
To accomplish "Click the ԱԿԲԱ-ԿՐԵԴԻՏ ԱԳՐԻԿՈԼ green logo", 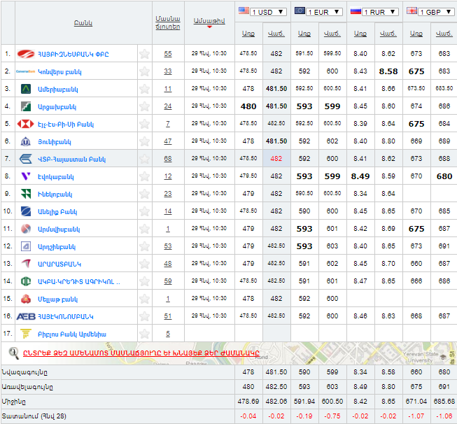I will pyautogui.click(x=26, y=281).
